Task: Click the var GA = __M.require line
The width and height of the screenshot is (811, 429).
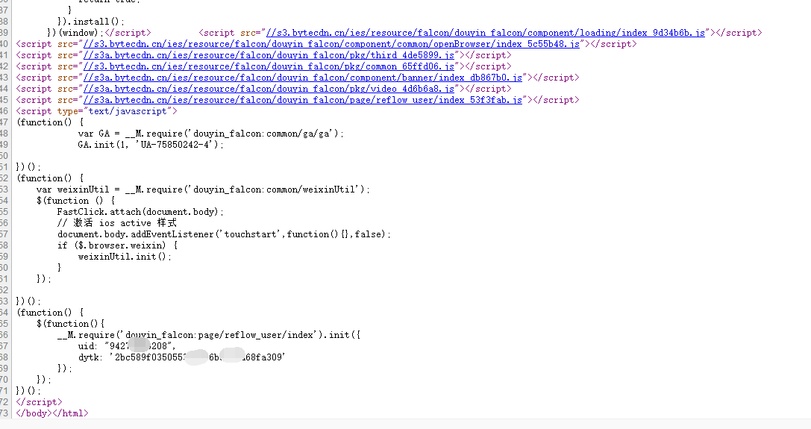Action: [x=211, y=134]
